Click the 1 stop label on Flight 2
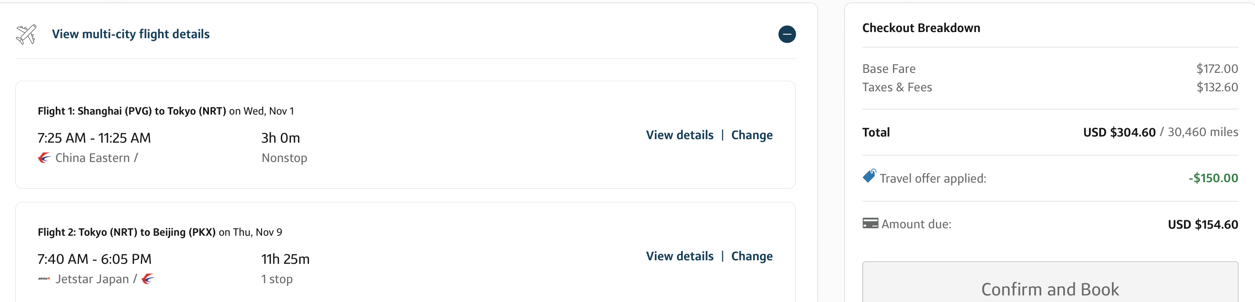The height and width of the screenshot is (302, 1255). click(277, 279)
